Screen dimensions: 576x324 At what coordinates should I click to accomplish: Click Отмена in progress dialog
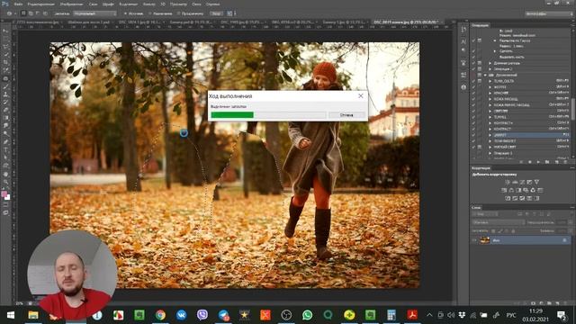pyautogui.click(x=346, y=115)
